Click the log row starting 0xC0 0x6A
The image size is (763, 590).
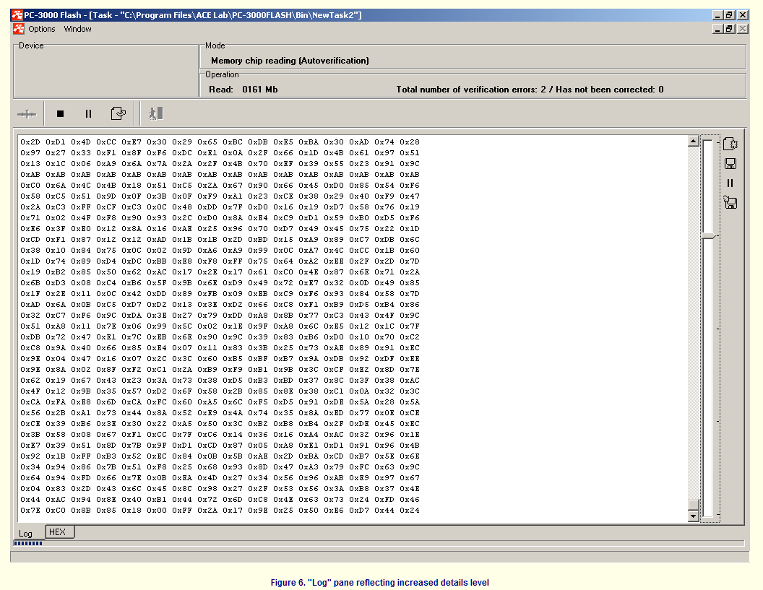point(220,186)
